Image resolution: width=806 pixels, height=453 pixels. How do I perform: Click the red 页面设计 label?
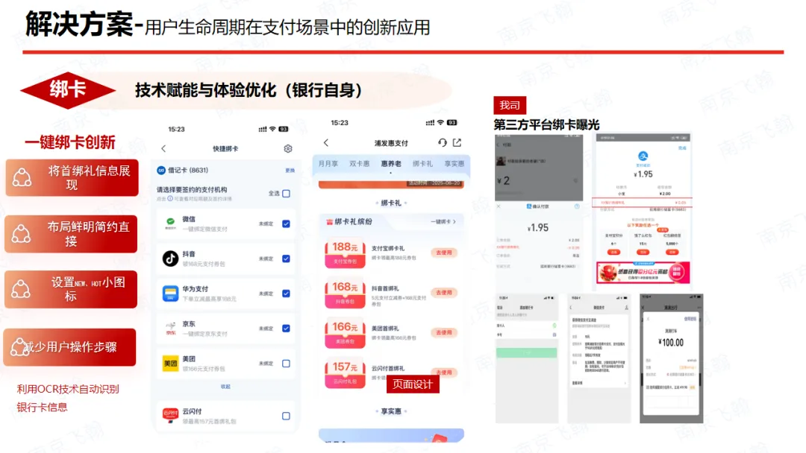(x=413, y=384)
